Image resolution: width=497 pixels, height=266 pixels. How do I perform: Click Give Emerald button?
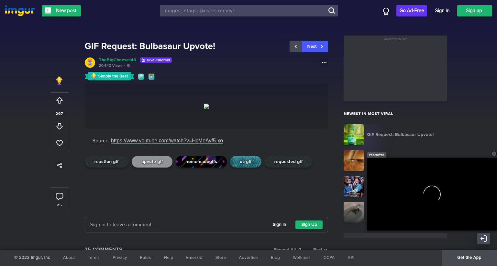156,60
